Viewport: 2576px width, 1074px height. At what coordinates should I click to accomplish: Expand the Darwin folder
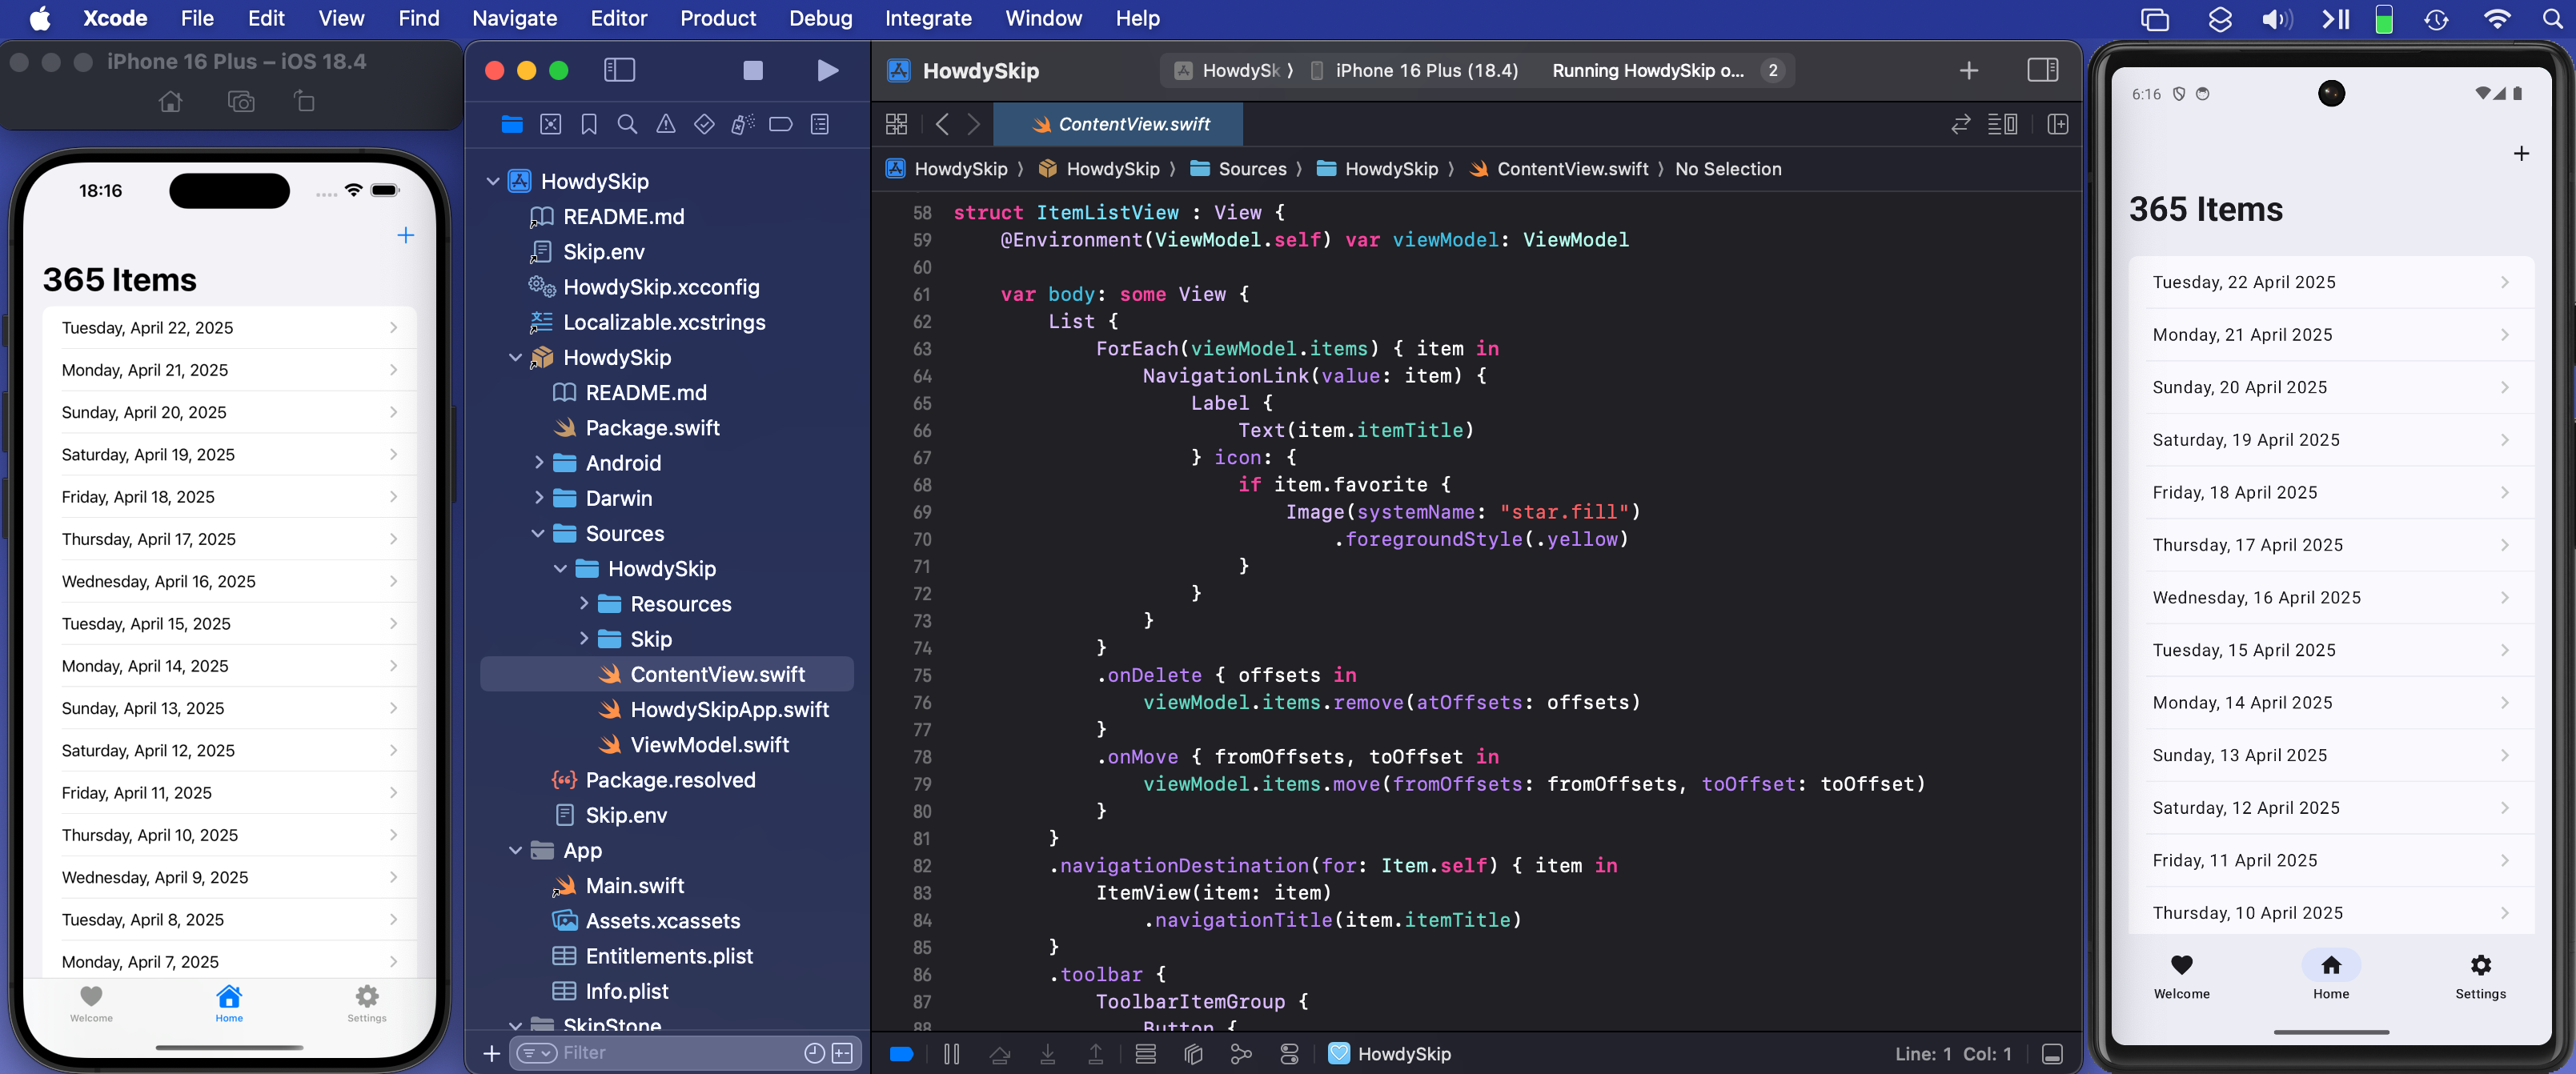click(539, 498)
